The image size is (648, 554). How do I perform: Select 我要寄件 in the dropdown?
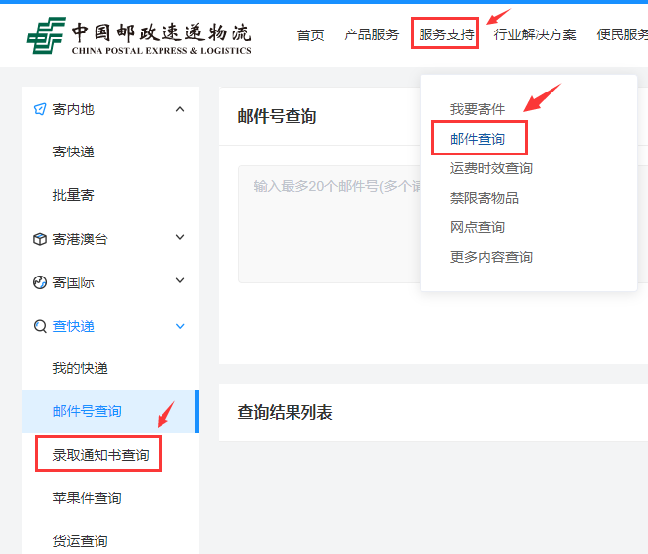pyautogui.click(x=478, y=109)
